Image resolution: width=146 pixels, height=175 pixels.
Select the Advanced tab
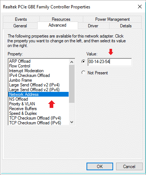coord(57,25)
